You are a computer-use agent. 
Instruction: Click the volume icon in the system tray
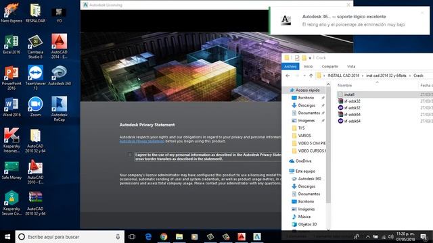point(390,237)
